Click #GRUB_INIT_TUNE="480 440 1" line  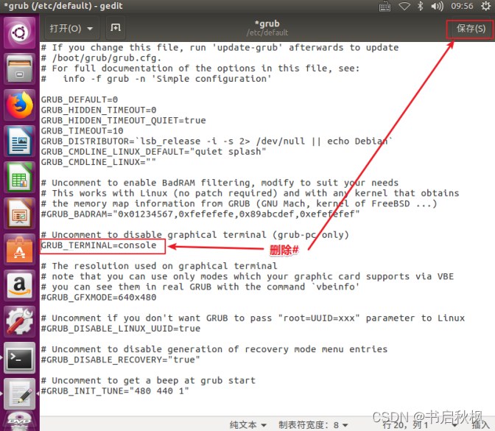point(115,391)
